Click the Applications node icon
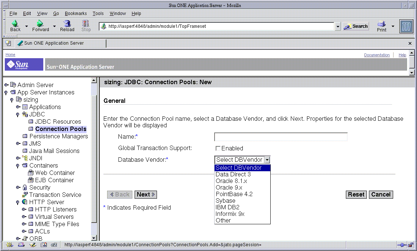 (25, 107)
